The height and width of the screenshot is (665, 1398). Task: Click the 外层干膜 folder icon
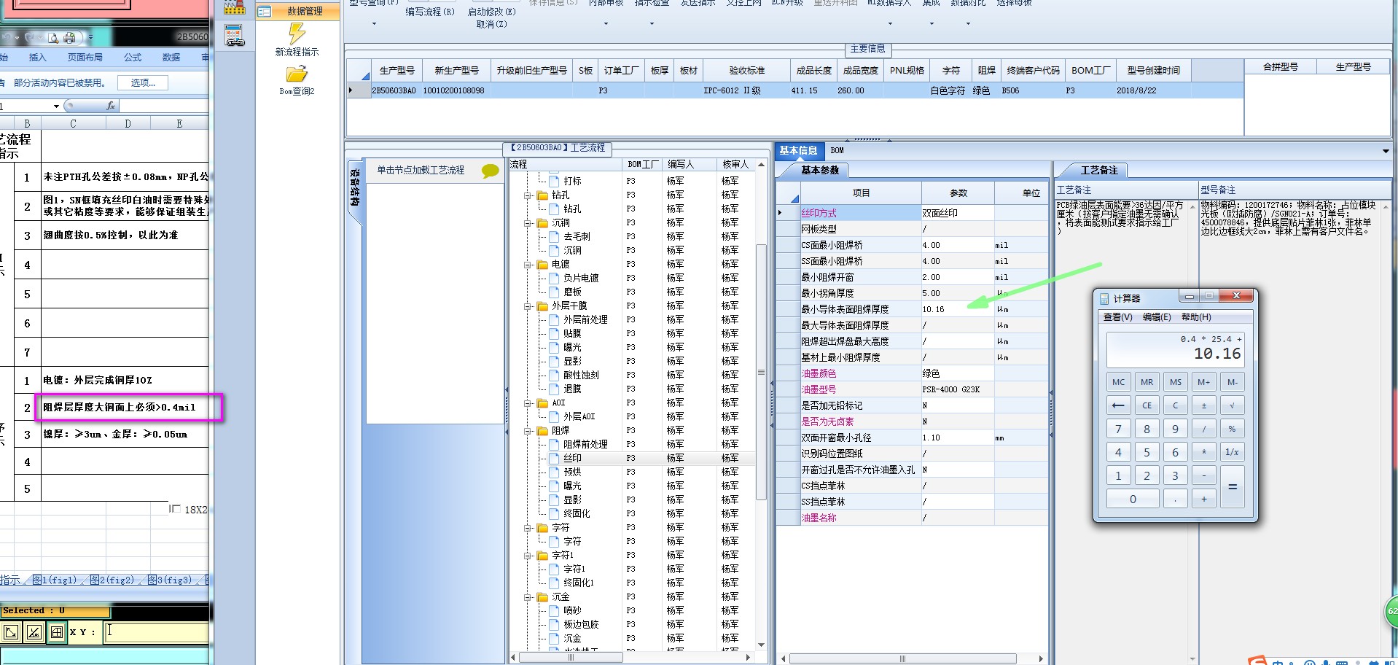coord(542,306)
